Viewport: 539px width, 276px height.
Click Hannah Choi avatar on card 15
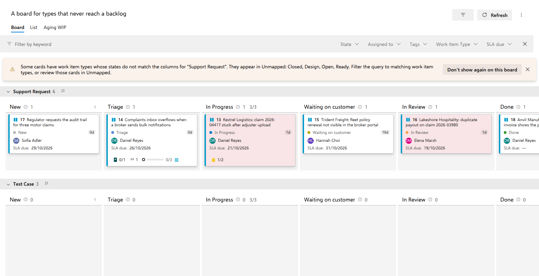[x=311, y=140]
